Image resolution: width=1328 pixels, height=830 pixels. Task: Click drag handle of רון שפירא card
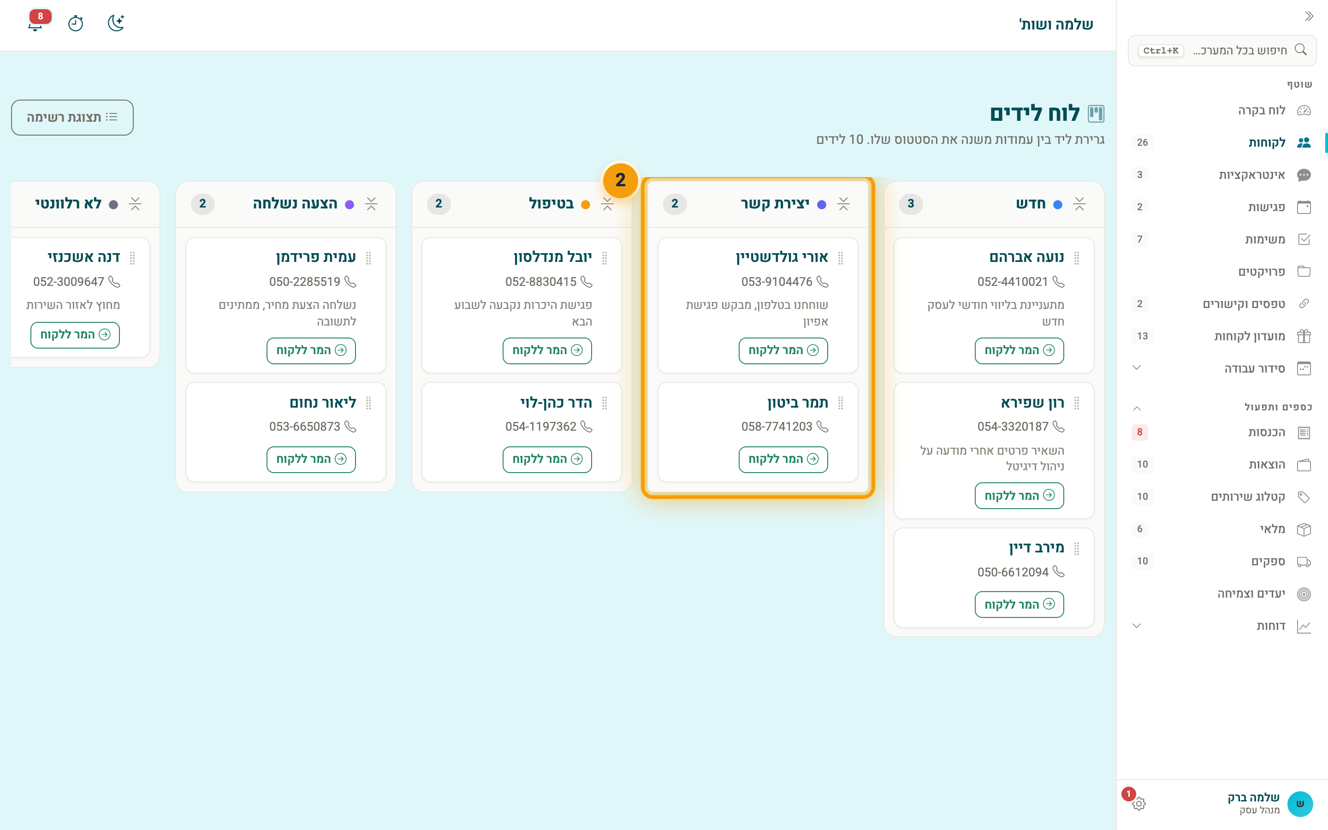(x=1077, y=403)
